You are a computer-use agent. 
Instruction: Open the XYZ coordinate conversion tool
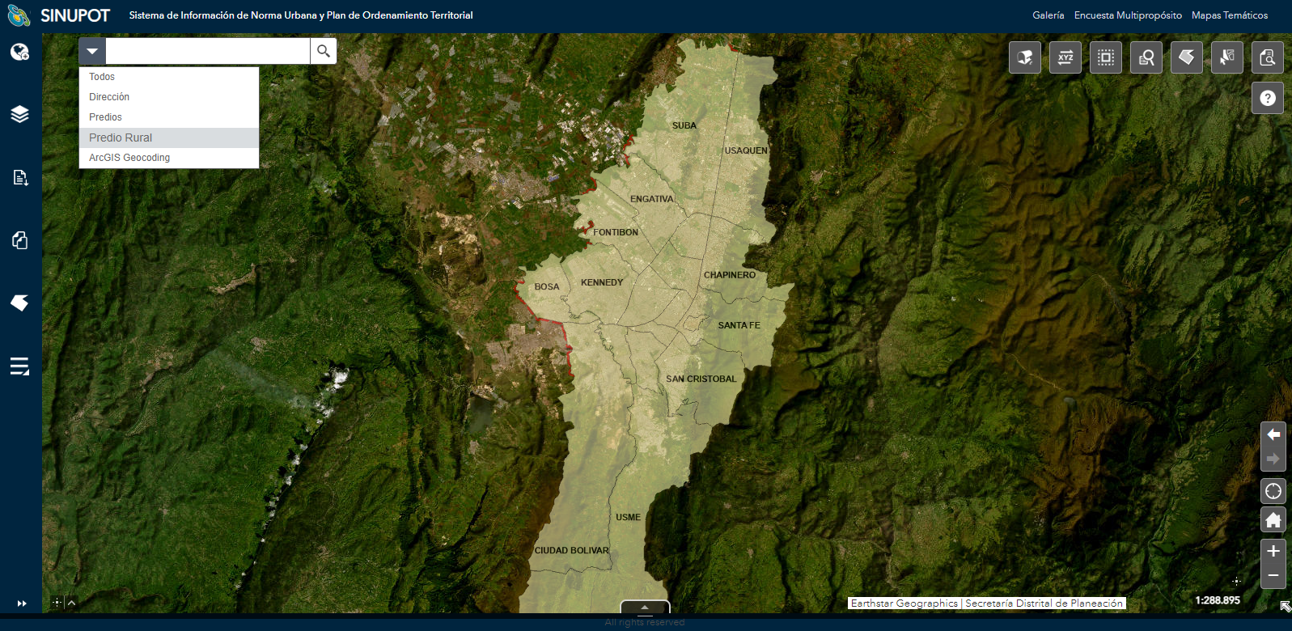tap(1065, 57)
